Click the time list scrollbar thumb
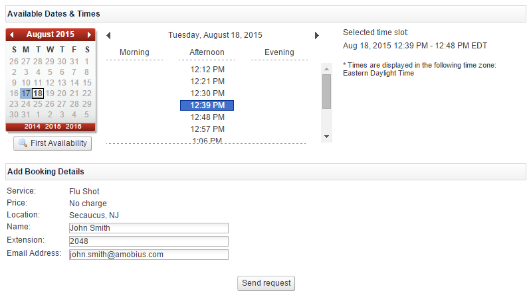 tap(326, 91)
